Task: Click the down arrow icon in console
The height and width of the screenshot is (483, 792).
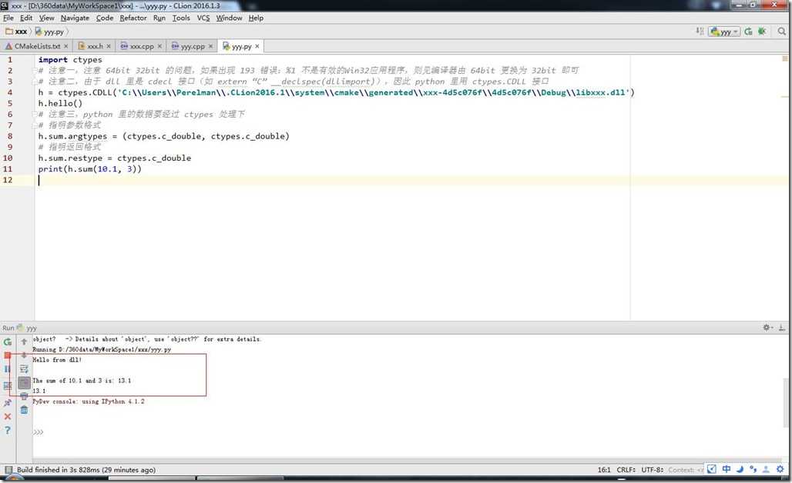Action: 24,355
